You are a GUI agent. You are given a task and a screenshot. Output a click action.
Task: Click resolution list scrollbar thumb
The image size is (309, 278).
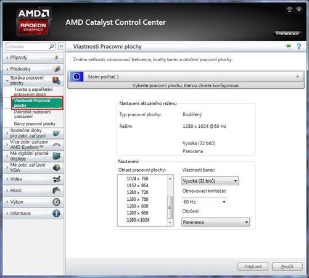pos(170,207)
